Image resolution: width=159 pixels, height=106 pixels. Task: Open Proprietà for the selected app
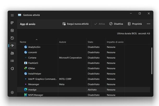pos(135,24)
